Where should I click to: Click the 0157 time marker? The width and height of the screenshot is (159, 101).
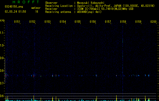point(108,22)
